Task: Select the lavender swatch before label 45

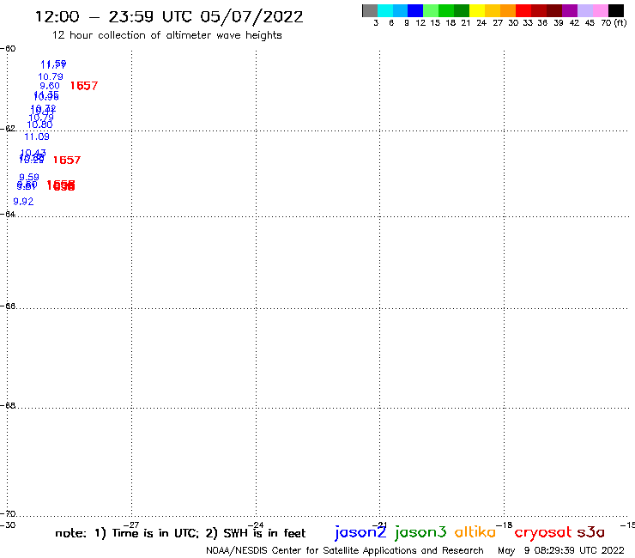Action: (x=585, y=10)
